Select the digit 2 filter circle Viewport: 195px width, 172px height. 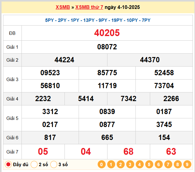pyautogui.click(x=120, y=164)
